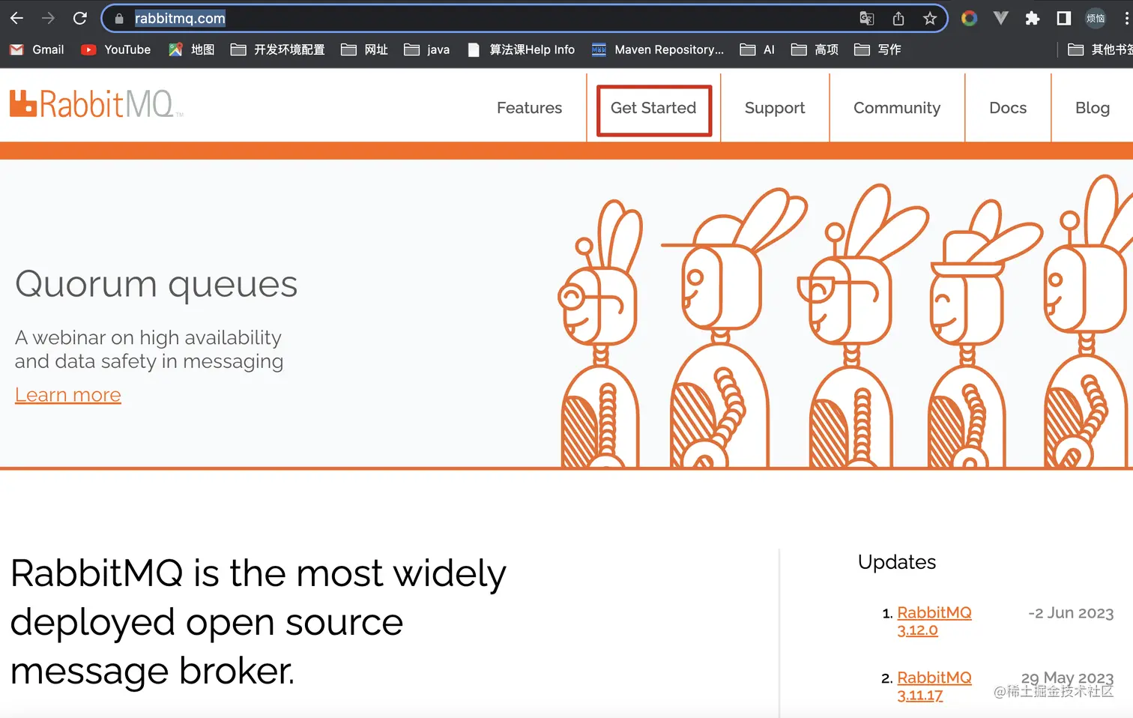
Task: Open the Docs nav item
Action: [1008, 108]
